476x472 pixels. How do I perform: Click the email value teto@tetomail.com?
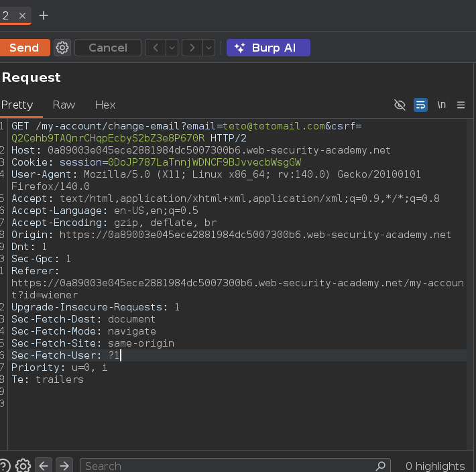click(274, 126)
